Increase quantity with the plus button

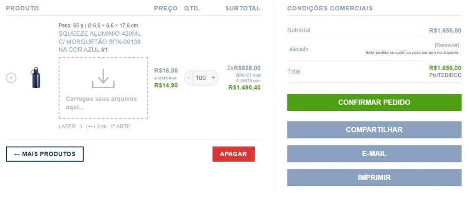tap(213, 78)
